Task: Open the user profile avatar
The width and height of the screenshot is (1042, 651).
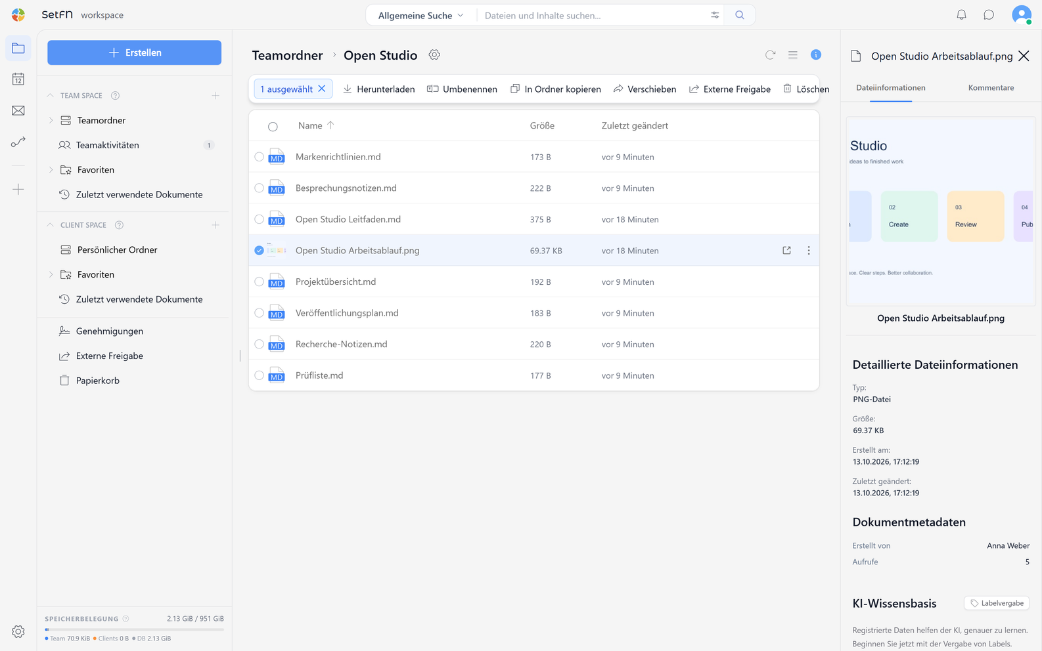Action: coord(1022,14)
